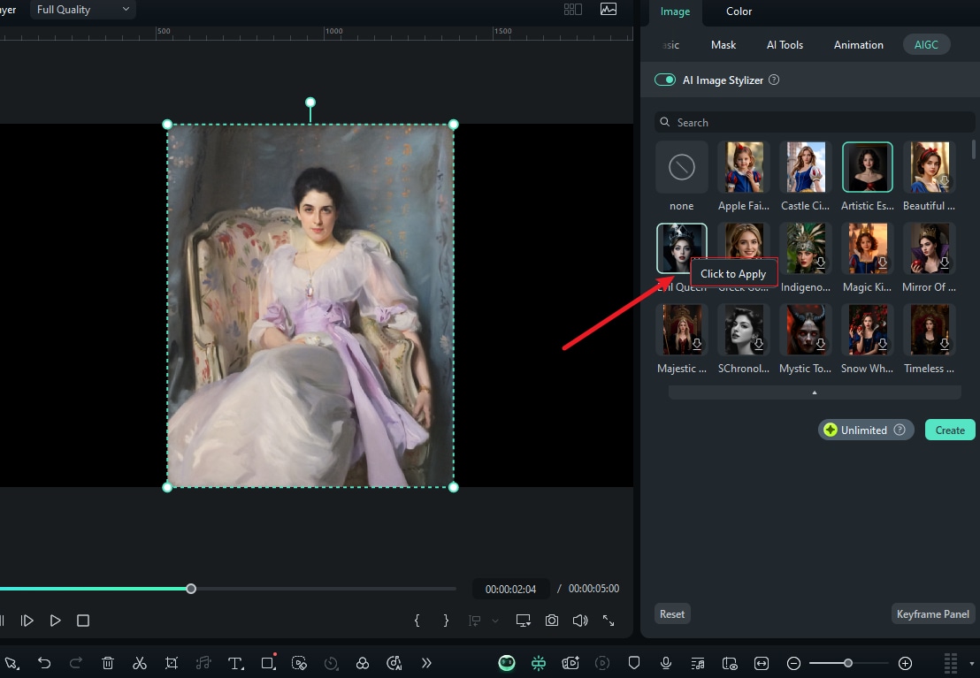Image resolution: width=980 pixels, height=678 pixels.
Task: Select the Magic Ki... style thumbnail
Action: pyautogui.click(x=867, y=248)
